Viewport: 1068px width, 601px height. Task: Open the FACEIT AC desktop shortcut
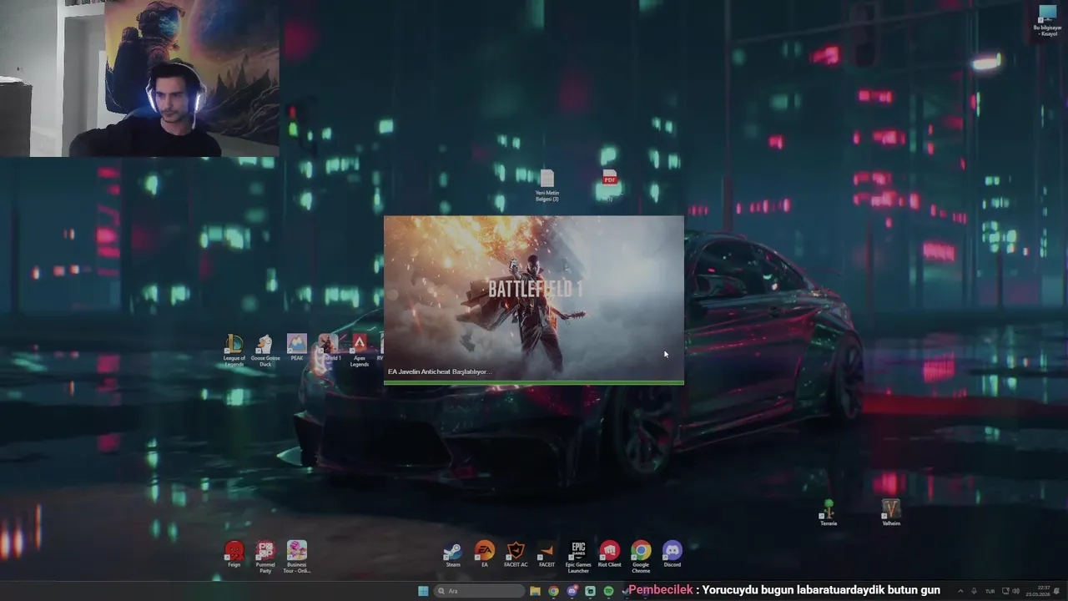[x=516, y=554]
